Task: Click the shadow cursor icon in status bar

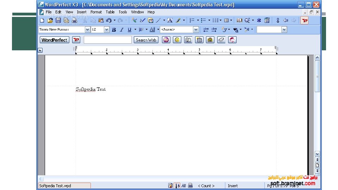Action: point(177,185)
